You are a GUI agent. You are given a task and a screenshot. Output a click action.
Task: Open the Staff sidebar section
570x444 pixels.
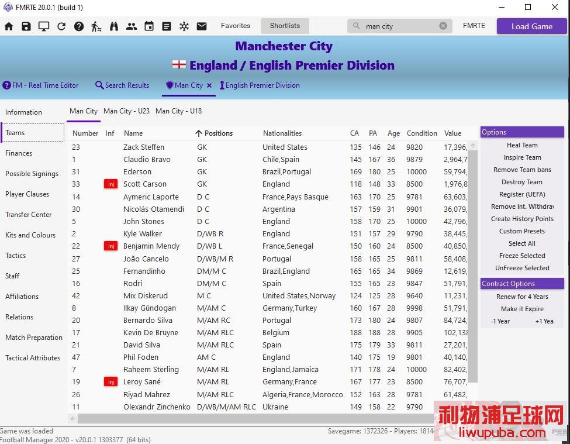[12, 276]
